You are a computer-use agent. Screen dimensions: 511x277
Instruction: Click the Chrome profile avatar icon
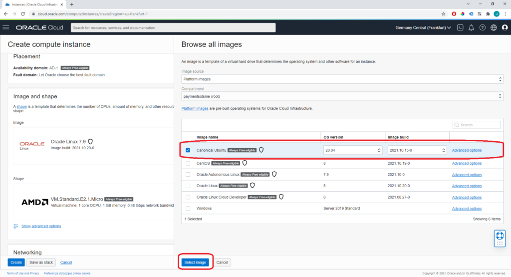497,13
